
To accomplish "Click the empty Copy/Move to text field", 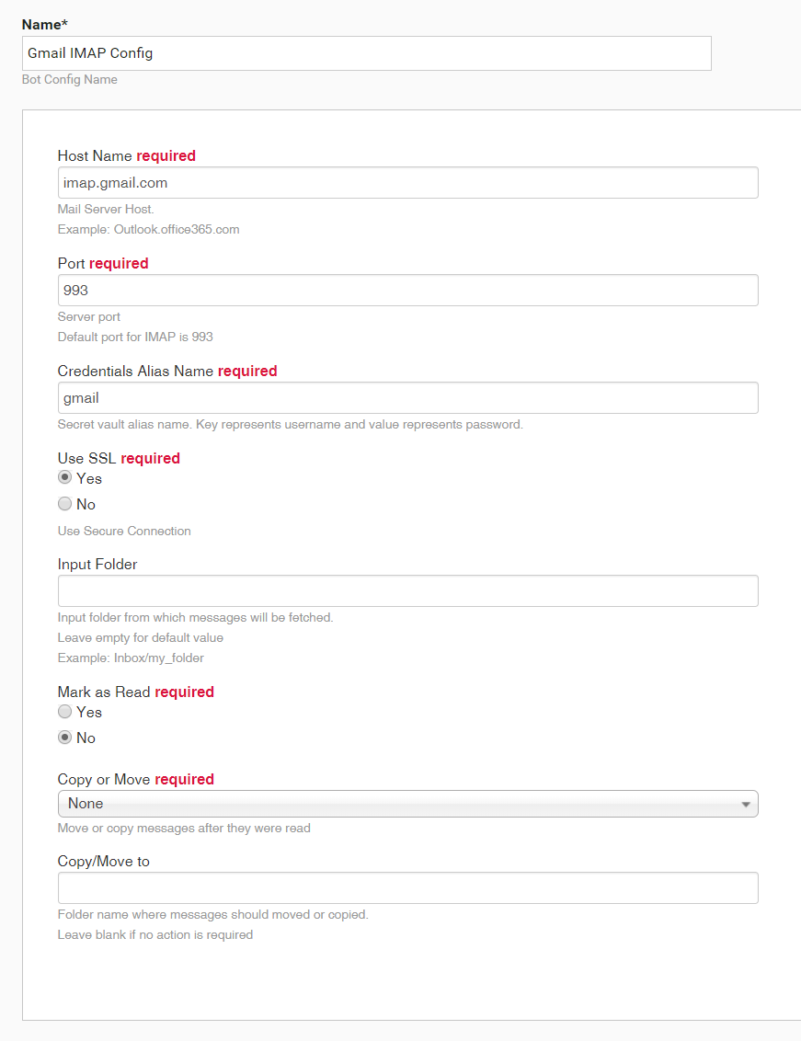I will [x=407, y=887].
